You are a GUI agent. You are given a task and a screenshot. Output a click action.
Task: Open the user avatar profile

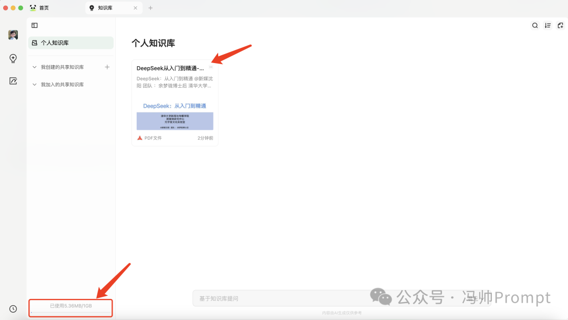click(13, 35)
